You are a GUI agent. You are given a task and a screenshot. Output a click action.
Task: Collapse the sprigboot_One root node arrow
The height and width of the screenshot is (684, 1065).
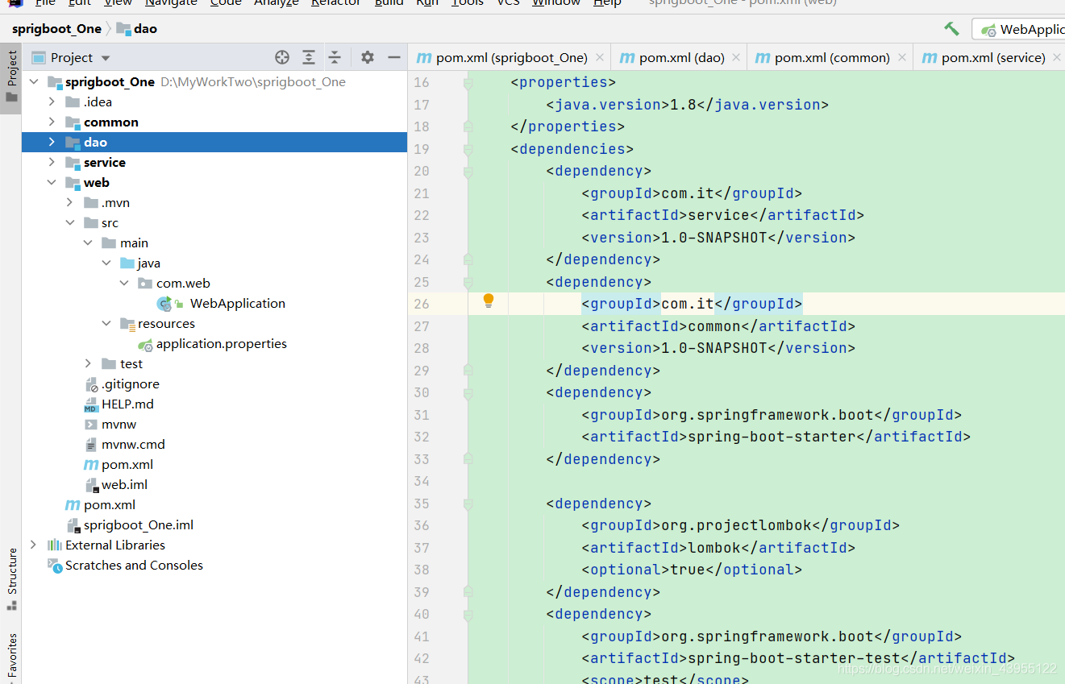pos(34,81)
